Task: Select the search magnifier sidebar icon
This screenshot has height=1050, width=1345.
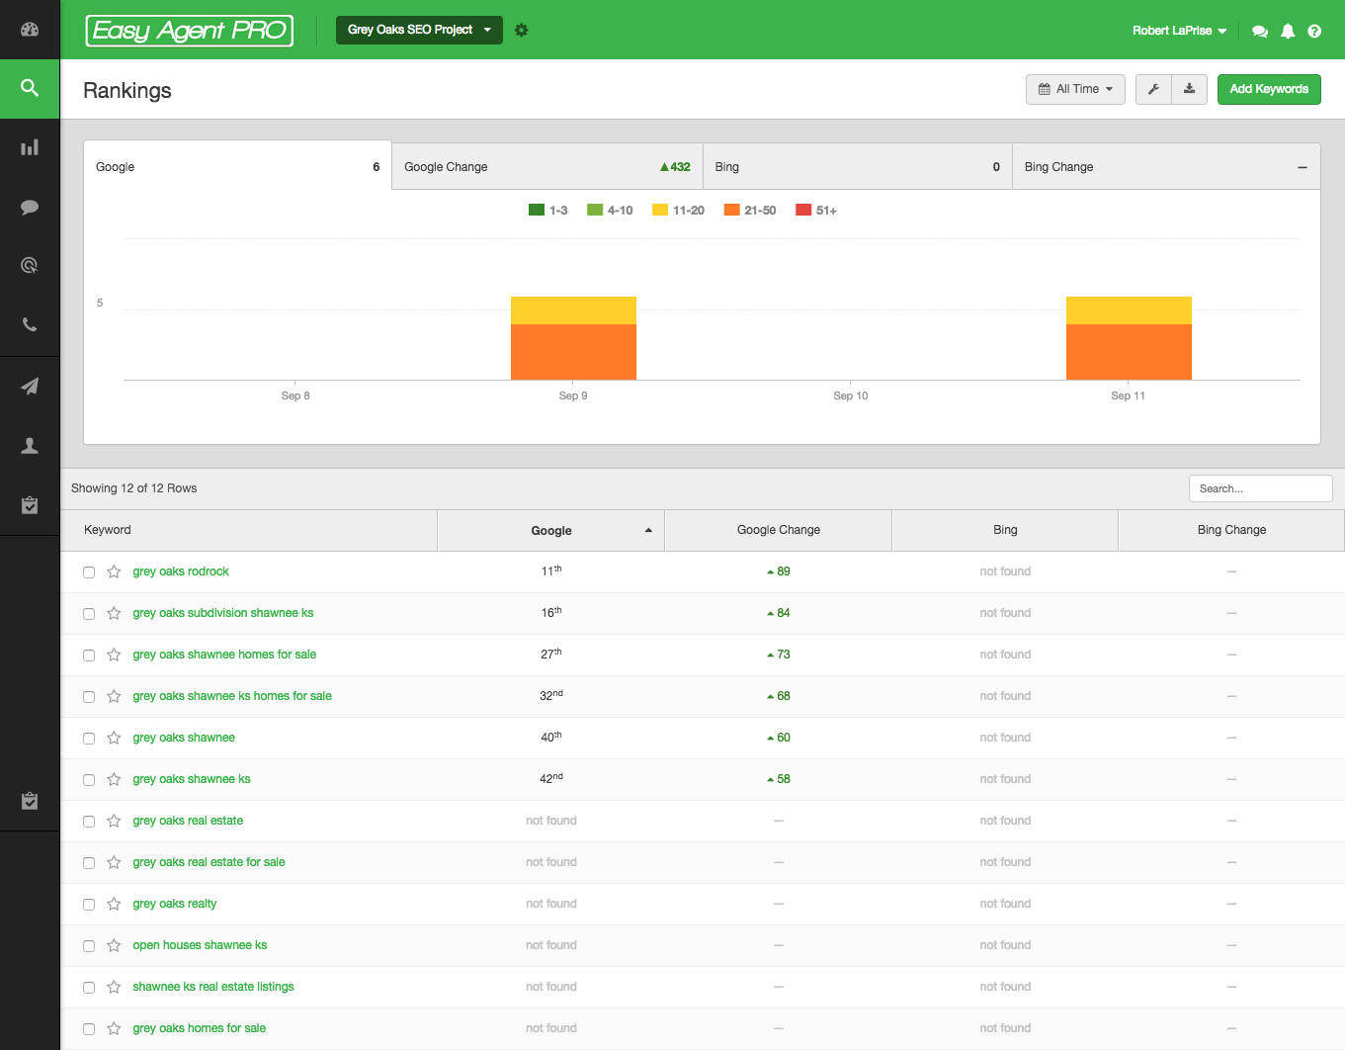Action: click(30, 88)
